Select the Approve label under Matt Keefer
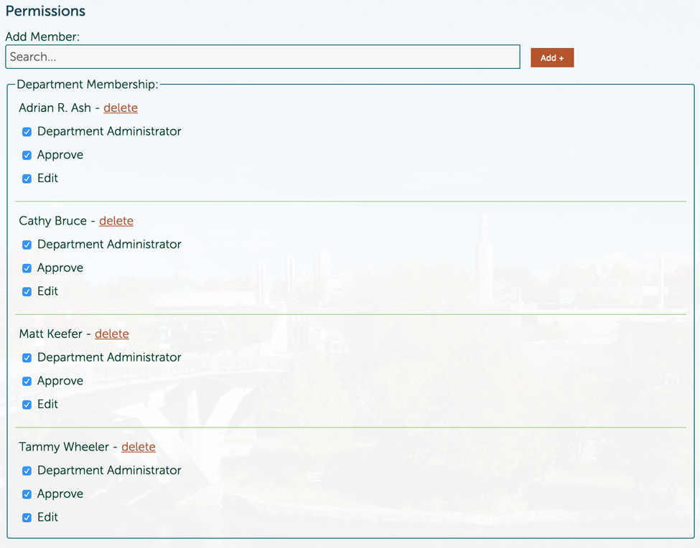 60,381
